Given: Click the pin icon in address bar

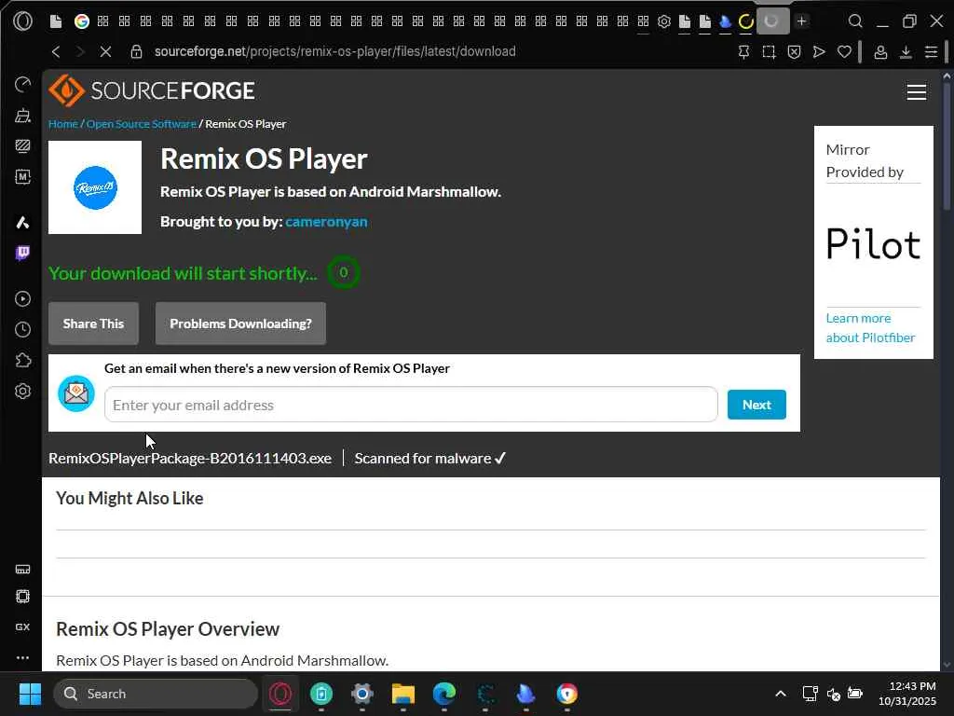Looking at the screenshot, I should tap(743, 52).
